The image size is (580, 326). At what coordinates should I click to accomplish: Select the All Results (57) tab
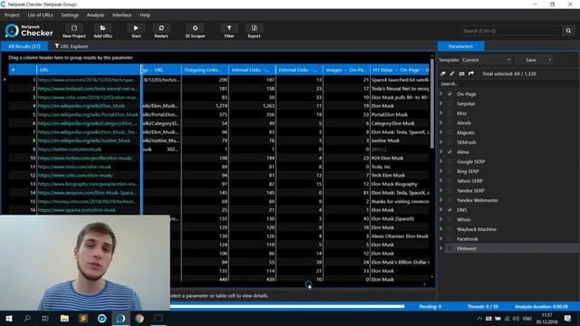[24, 46]
